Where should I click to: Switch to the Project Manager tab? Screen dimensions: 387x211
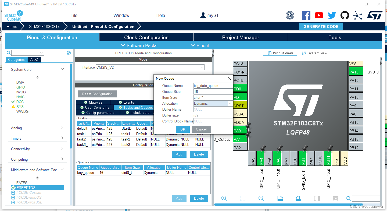(241, 37)
